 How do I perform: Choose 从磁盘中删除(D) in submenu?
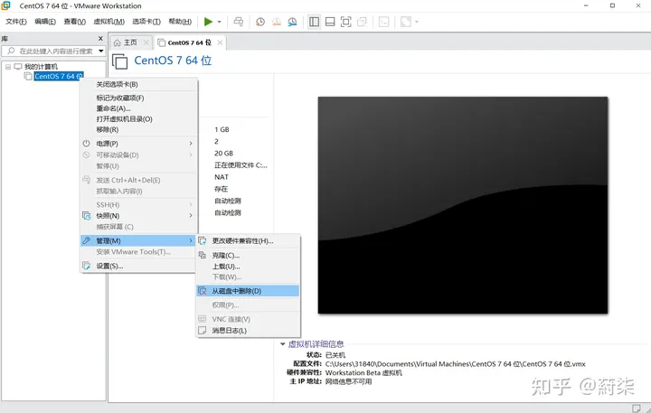point(248,291)
